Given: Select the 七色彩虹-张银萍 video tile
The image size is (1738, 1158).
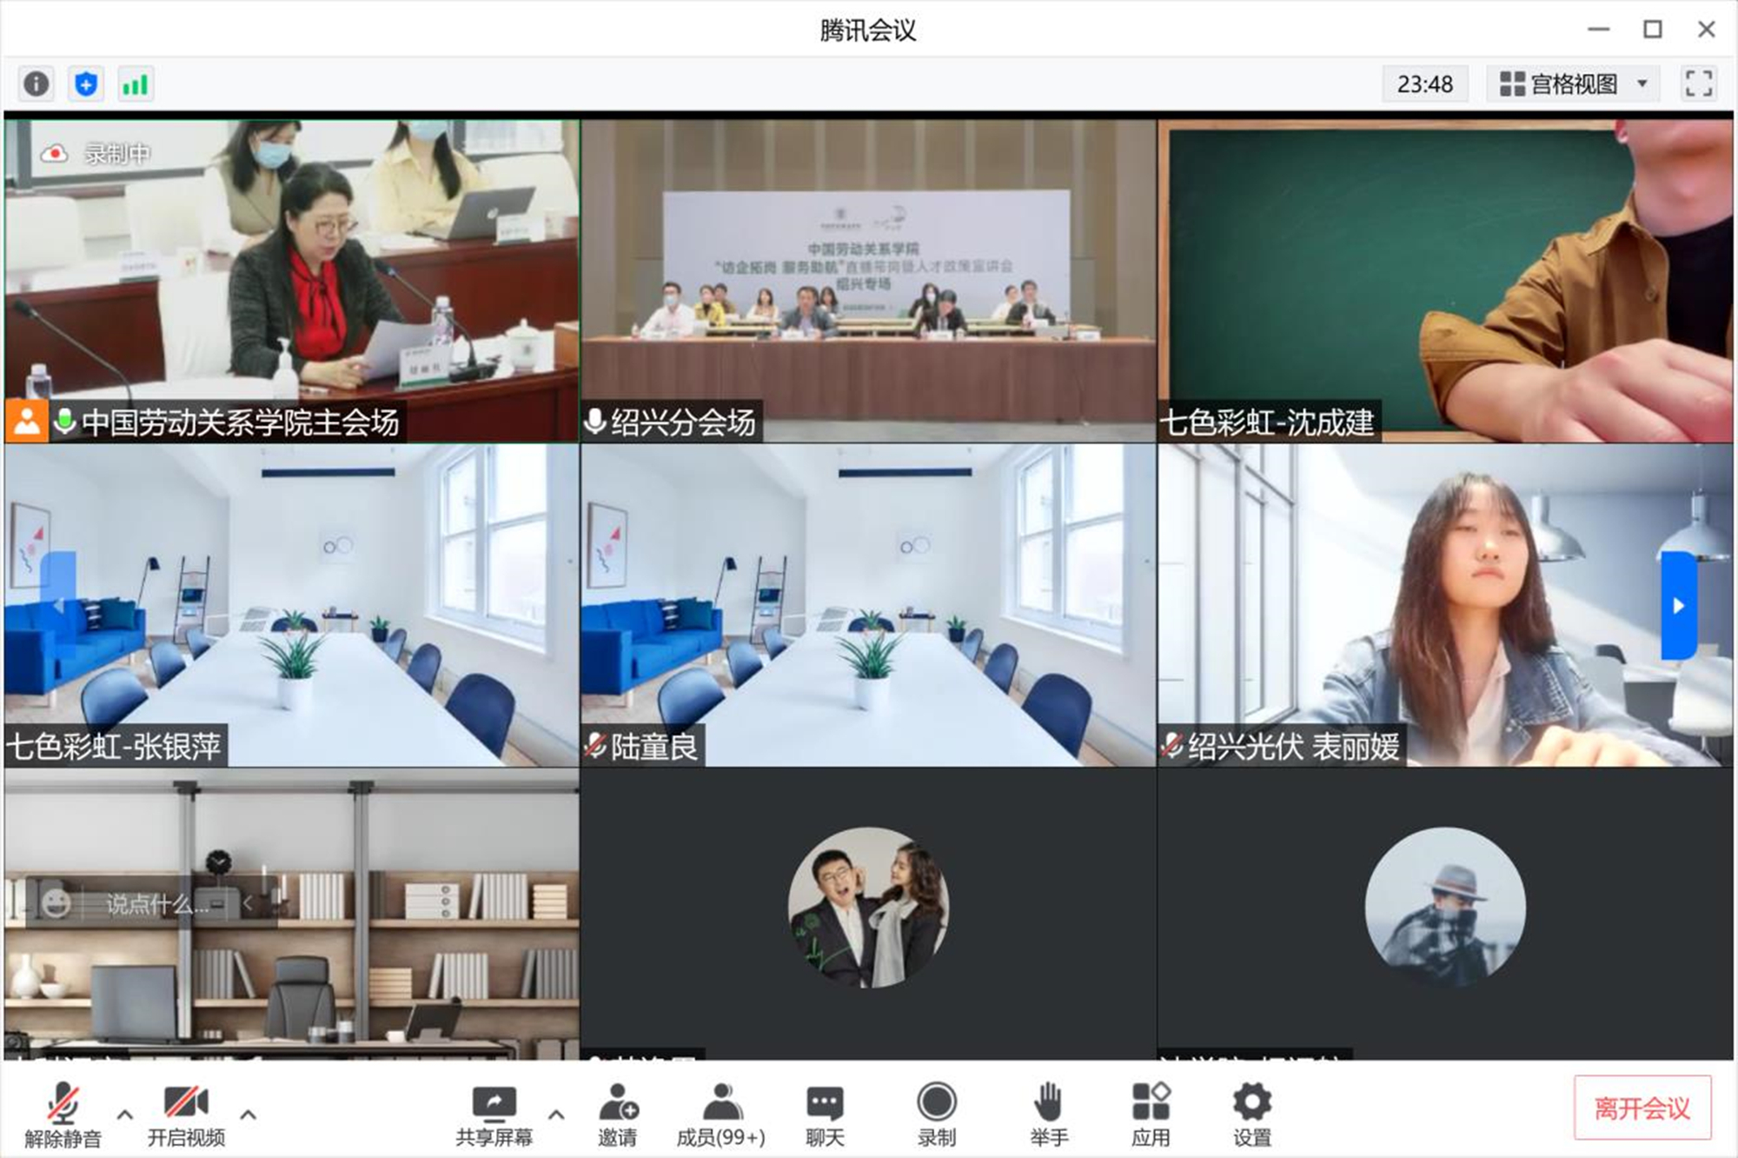Looking at the screenshot, I should [292, 605].
